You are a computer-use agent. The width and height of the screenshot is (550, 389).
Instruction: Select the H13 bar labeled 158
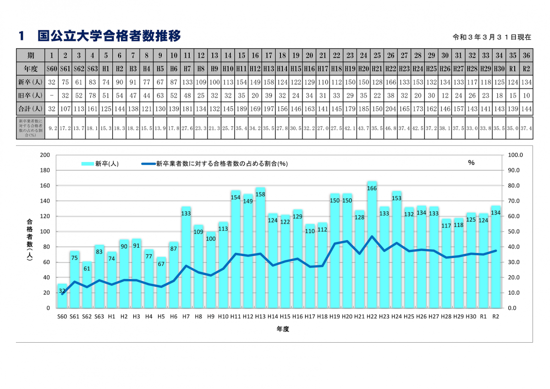(x=260, y=247)
